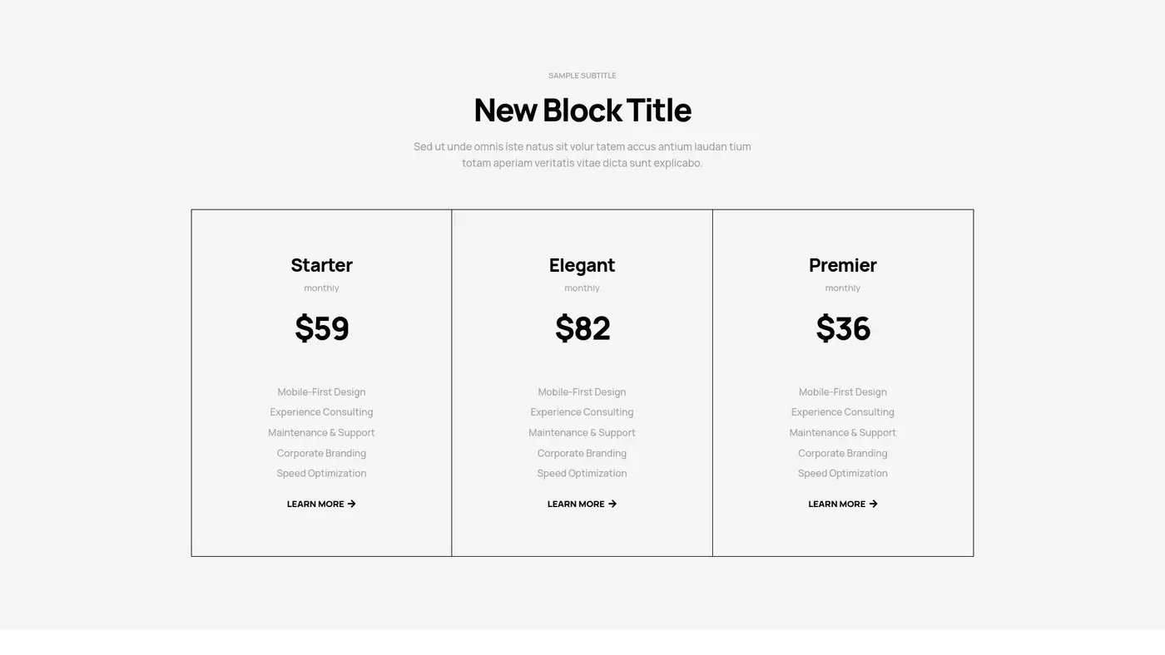This screenshot has height=655, width=1165.
Task: Click the $36 price in the Premier card
Action: point(843,328)
